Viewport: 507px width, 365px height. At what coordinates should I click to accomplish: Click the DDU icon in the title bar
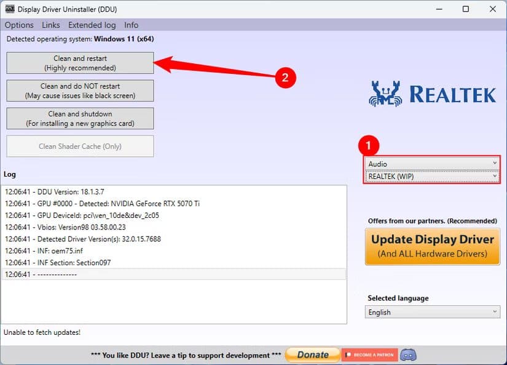click(x=9, y=9)
